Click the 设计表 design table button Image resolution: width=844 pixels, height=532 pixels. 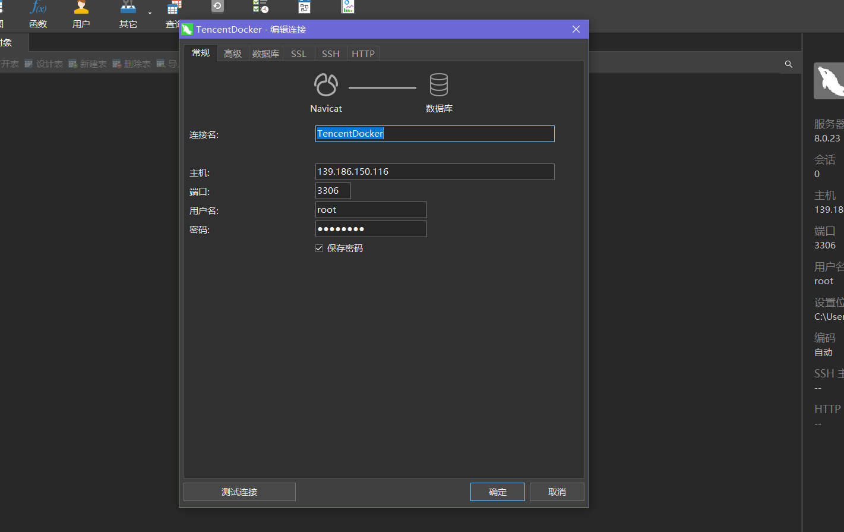pos(44,64)
